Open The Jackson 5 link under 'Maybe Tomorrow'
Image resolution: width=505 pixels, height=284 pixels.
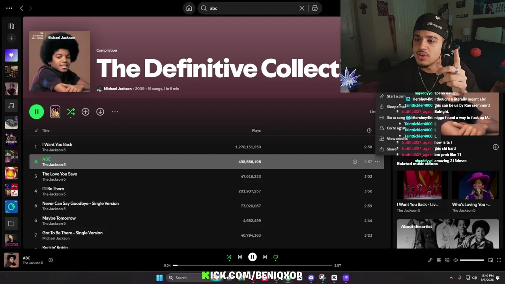coord(54,224)
